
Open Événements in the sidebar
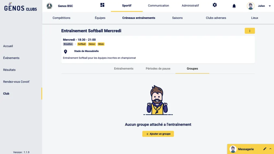(x=11, y=58)
